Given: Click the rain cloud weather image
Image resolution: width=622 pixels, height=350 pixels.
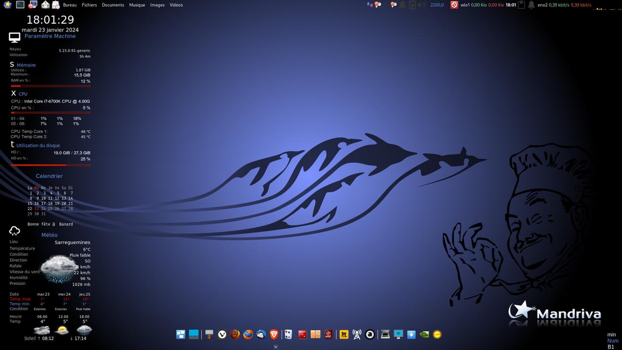Looking at the screenshot, I should click(59, 269).
